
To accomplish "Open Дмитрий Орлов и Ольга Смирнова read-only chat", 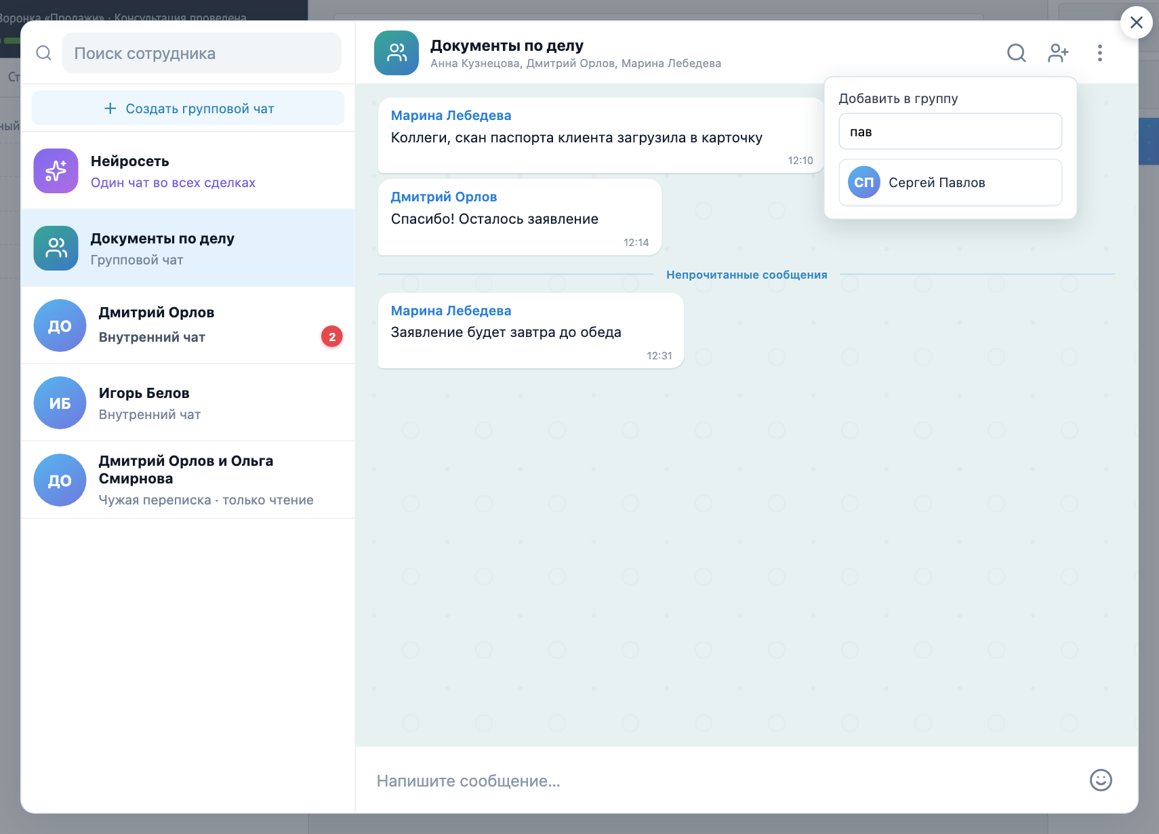I will 188,480.
